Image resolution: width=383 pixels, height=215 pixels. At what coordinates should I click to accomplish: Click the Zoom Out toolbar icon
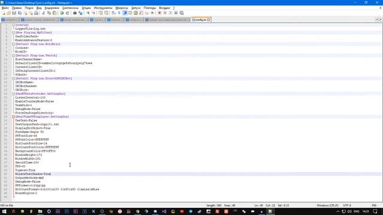tap(93, 13)
